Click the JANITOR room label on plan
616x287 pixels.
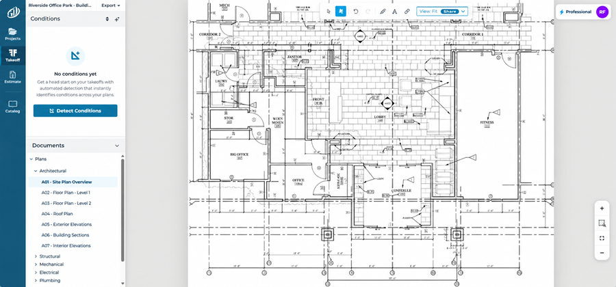coord(294,57)
